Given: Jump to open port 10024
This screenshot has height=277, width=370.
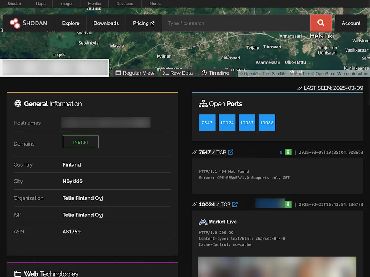Looking at the screenshot, I should [227, 123].
